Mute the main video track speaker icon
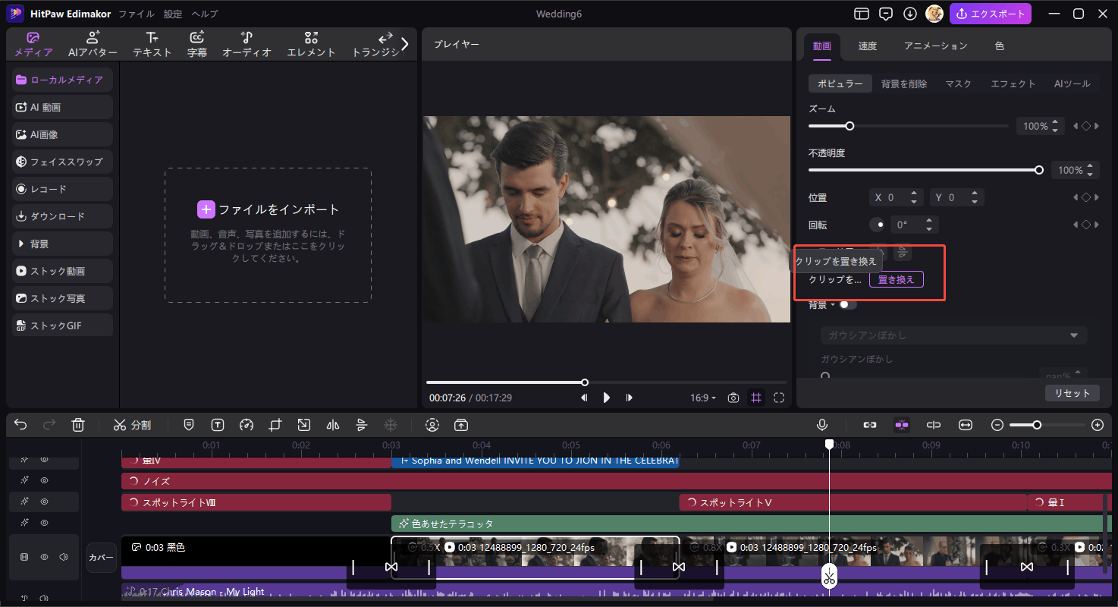 [64, 557]
